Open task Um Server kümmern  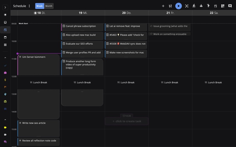[x=39, y=65]
